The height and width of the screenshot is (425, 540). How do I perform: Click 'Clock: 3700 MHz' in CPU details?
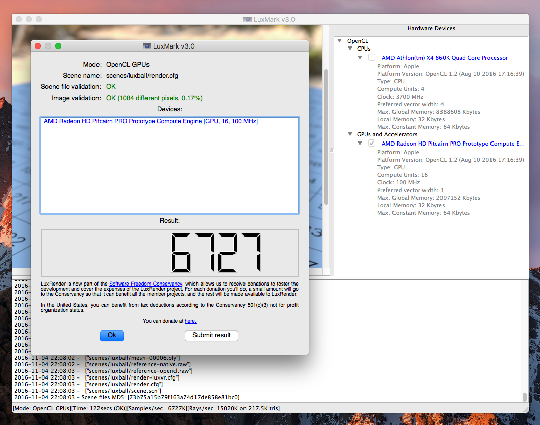[x=400, y=97]
